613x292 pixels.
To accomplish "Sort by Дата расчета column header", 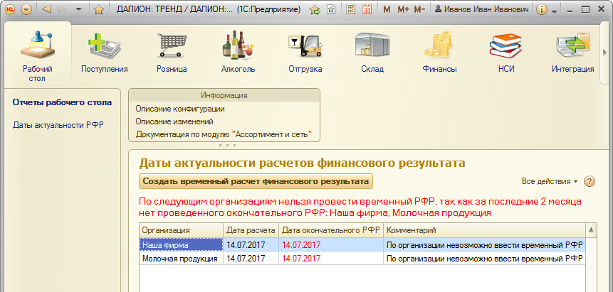I will point(251,230).
